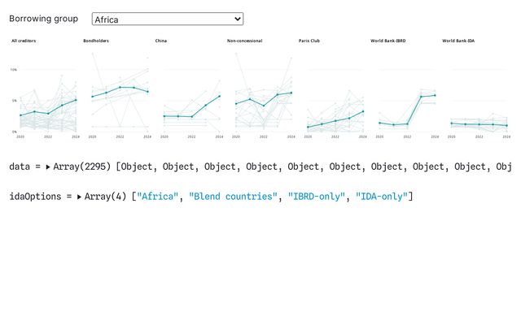
Task: Click the All creditors chart title
Action: click(24, 41)
